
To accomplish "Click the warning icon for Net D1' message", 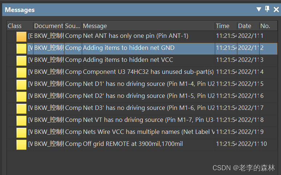I will (x=21, y=84).
